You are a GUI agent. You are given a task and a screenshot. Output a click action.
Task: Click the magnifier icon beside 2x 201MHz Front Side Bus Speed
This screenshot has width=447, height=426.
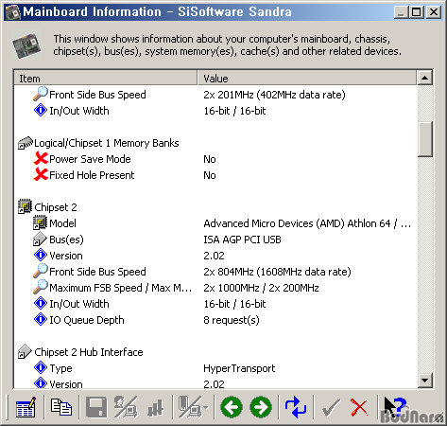(41, 94)
